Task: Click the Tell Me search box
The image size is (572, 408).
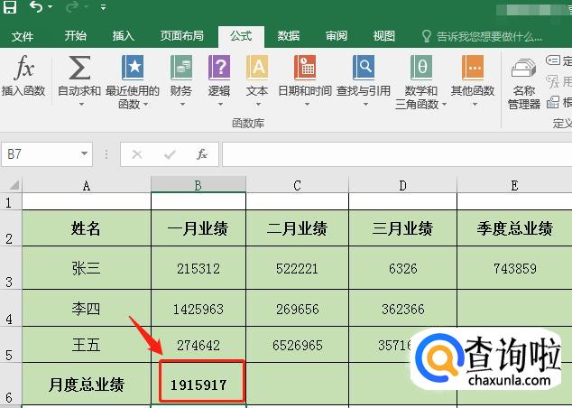Action: tap(488, 37)
